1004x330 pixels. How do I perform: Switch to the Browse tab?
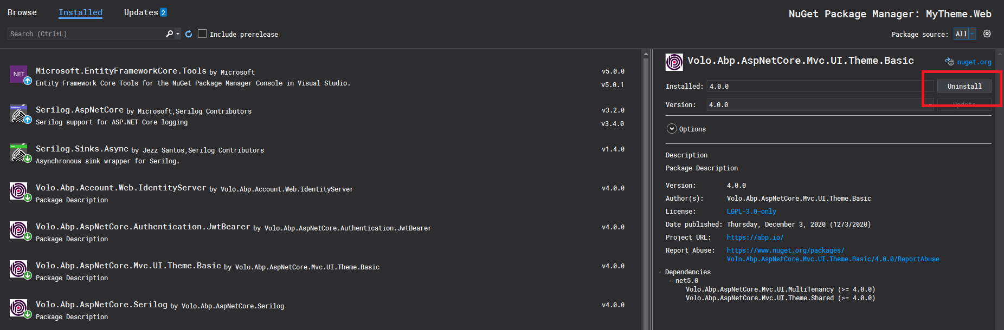point(22,12)
